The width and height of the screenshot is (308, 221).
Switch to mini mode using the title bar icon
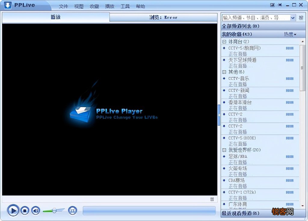(272, 5)
